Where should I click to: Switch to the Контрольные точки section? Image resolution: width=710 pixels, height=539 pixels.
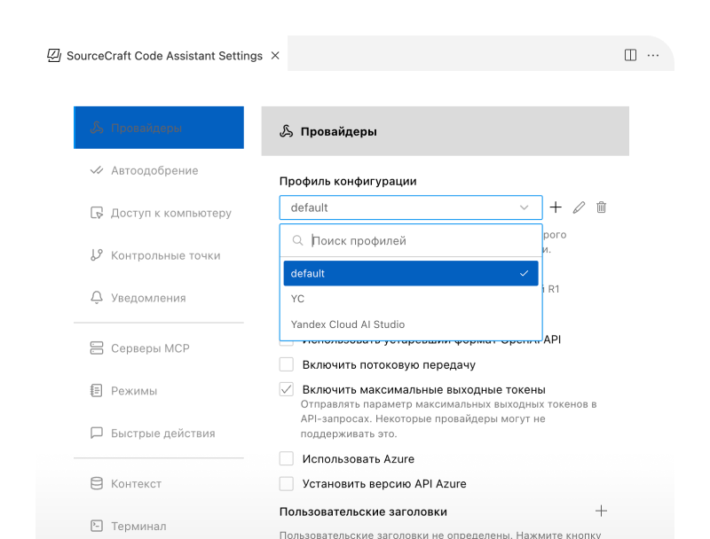(165, 255)
